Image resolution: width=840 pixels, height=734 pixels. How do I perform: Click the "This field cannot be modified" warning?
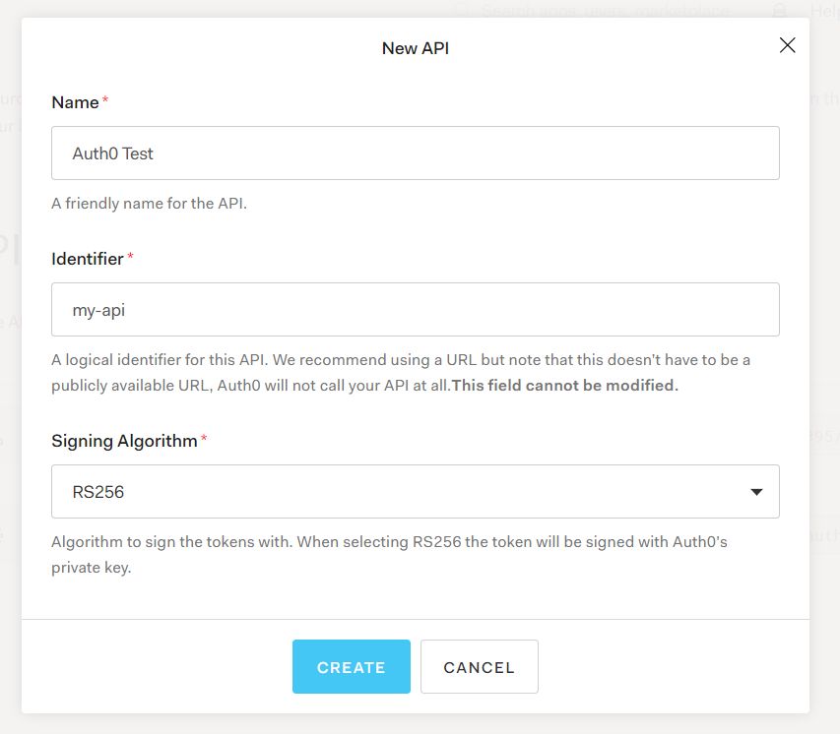click(565, 386)
